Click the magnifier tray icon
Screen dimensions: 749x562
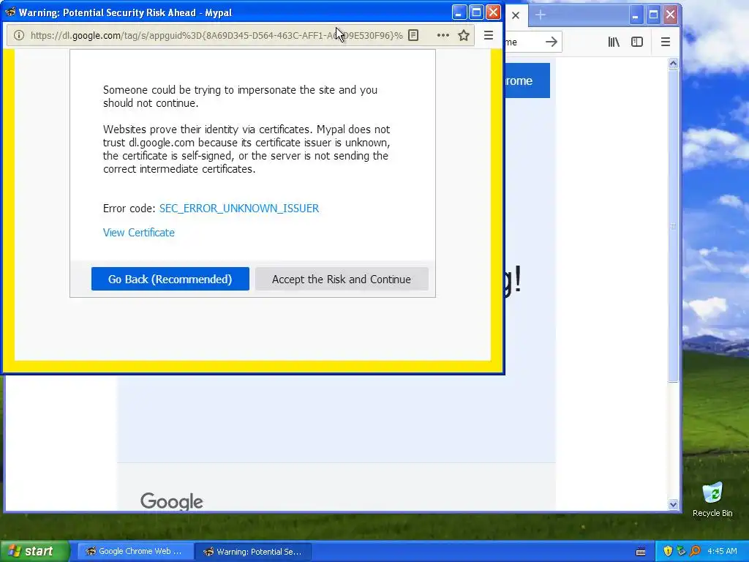[695, 551]
